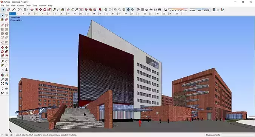Select the Position Camera tool
The width and height of the screenshot is (255, 137).
coord(2,89)
